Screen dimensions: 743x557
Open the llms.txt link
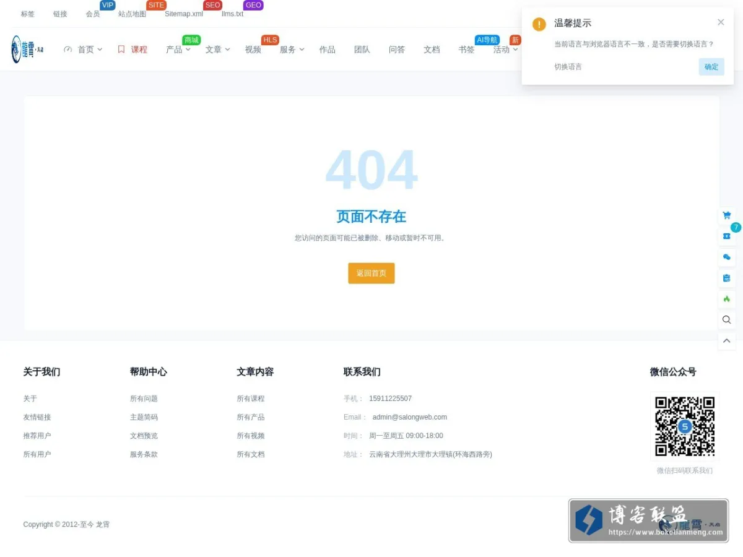[233, 14]
